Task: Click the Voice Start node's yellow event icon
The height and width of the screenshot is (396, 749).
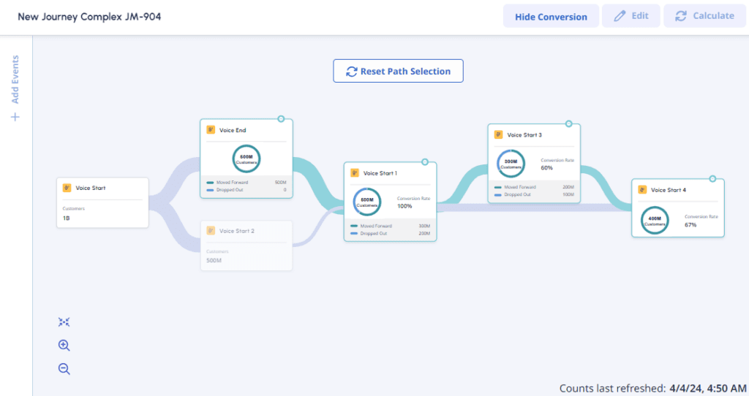Action: click(x=67, y=188)
